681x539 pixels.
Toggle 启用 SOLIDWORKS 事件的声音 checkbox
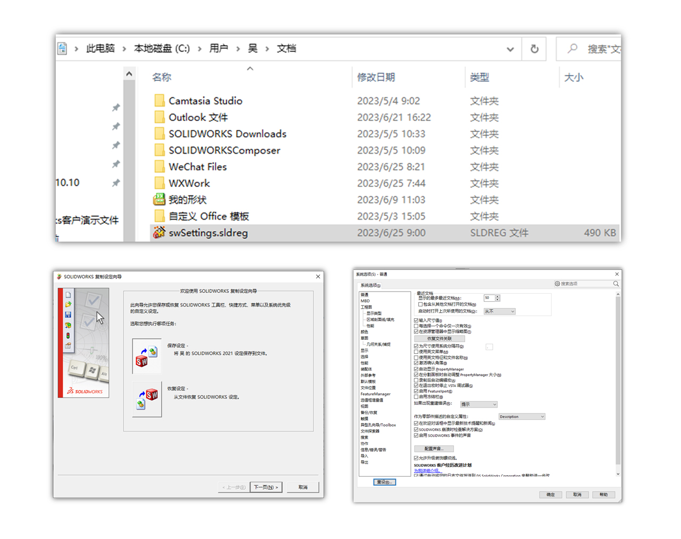click(x=416, y=435)
